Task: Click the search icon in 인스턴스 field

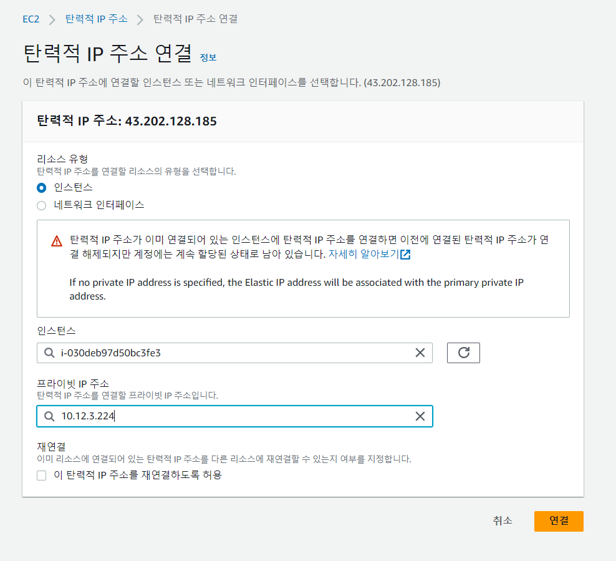Action: click(49, 353)
